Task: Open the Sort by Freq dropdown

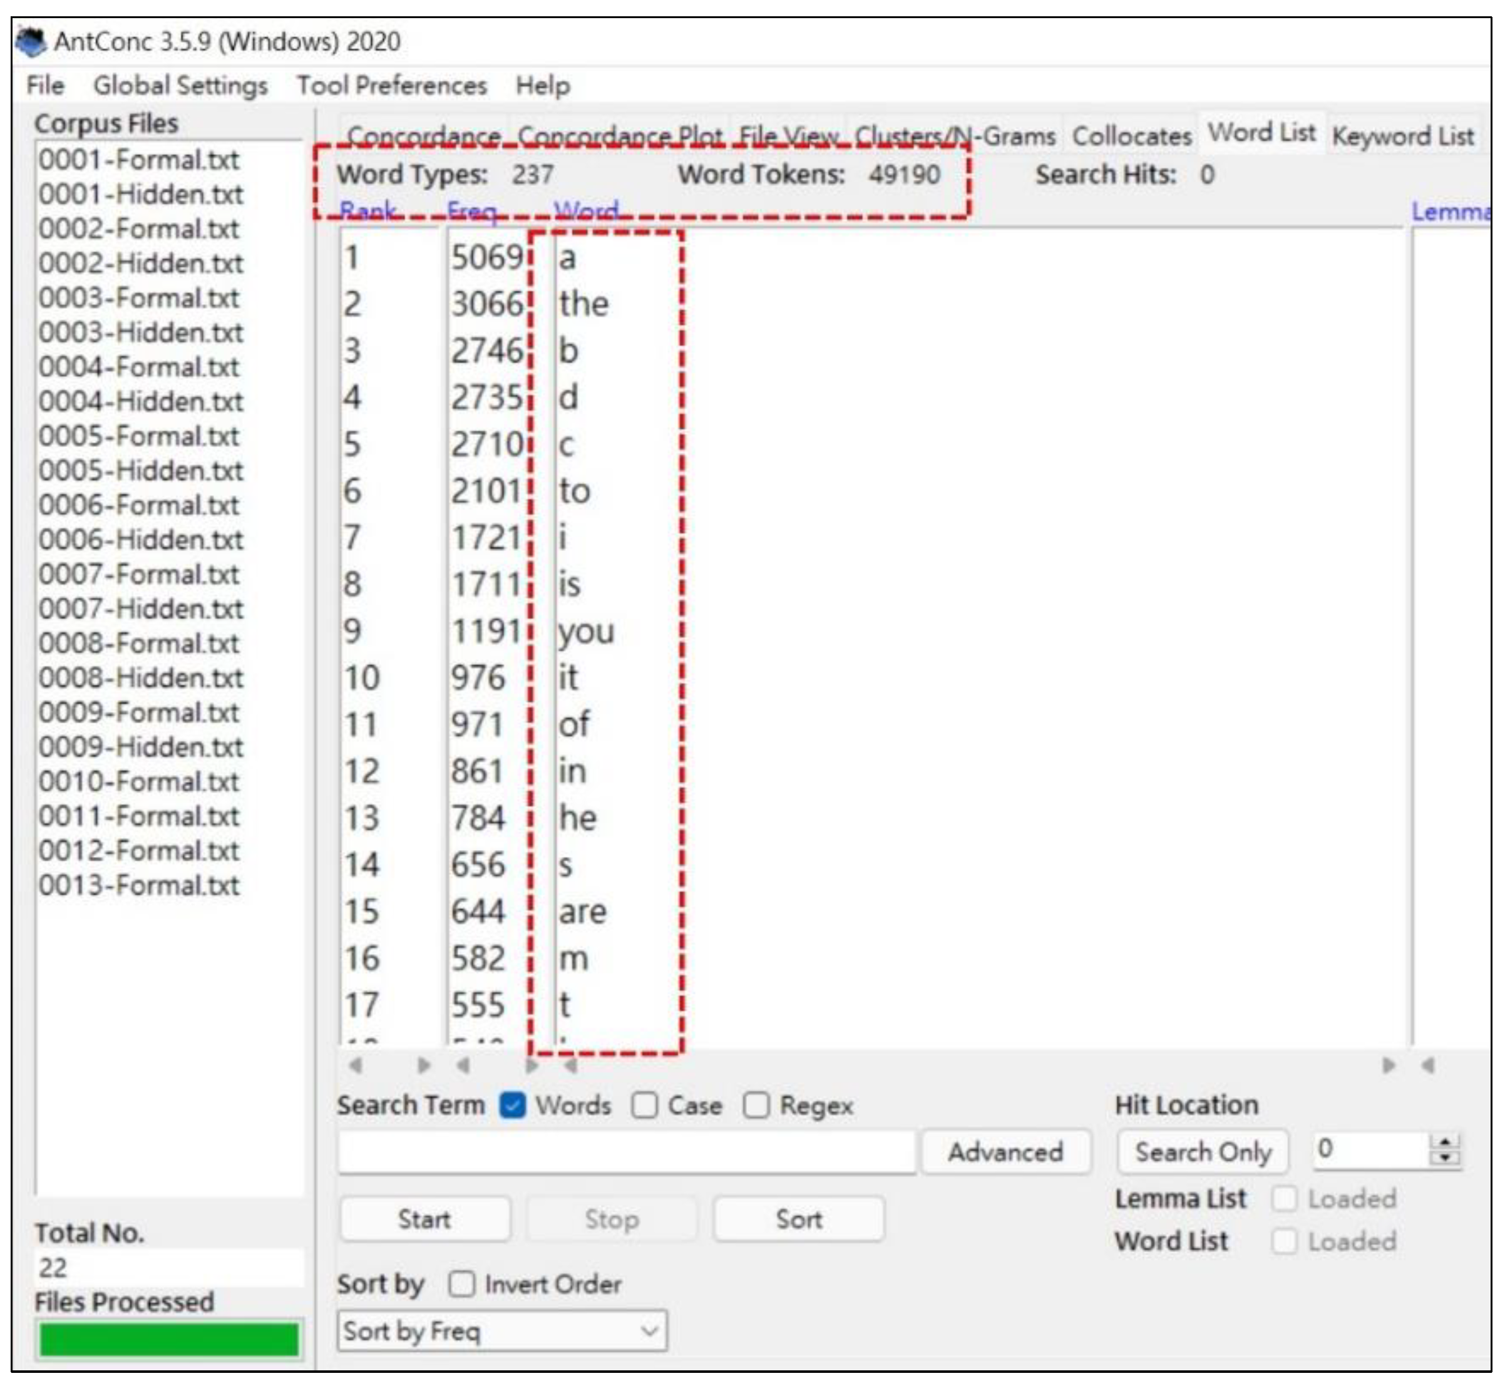Action: click(x=501, y=1332)
